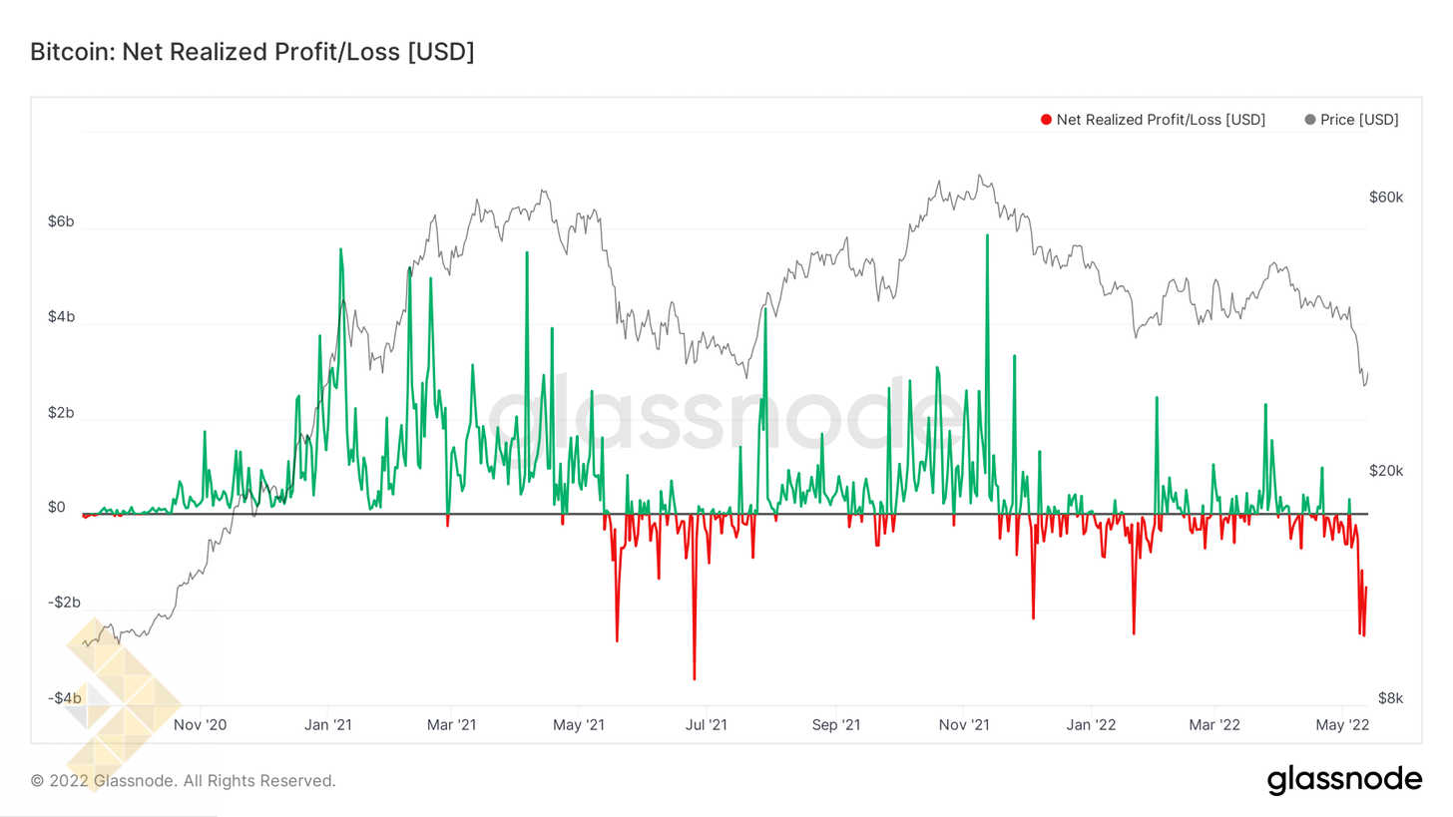
Task: Click the $0 left axis label
Action: (57, 508)
